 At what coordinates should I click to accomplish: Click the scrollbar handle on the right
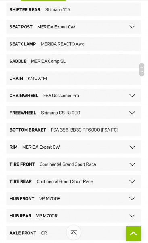pyautogui.click(x=142, y=70)
